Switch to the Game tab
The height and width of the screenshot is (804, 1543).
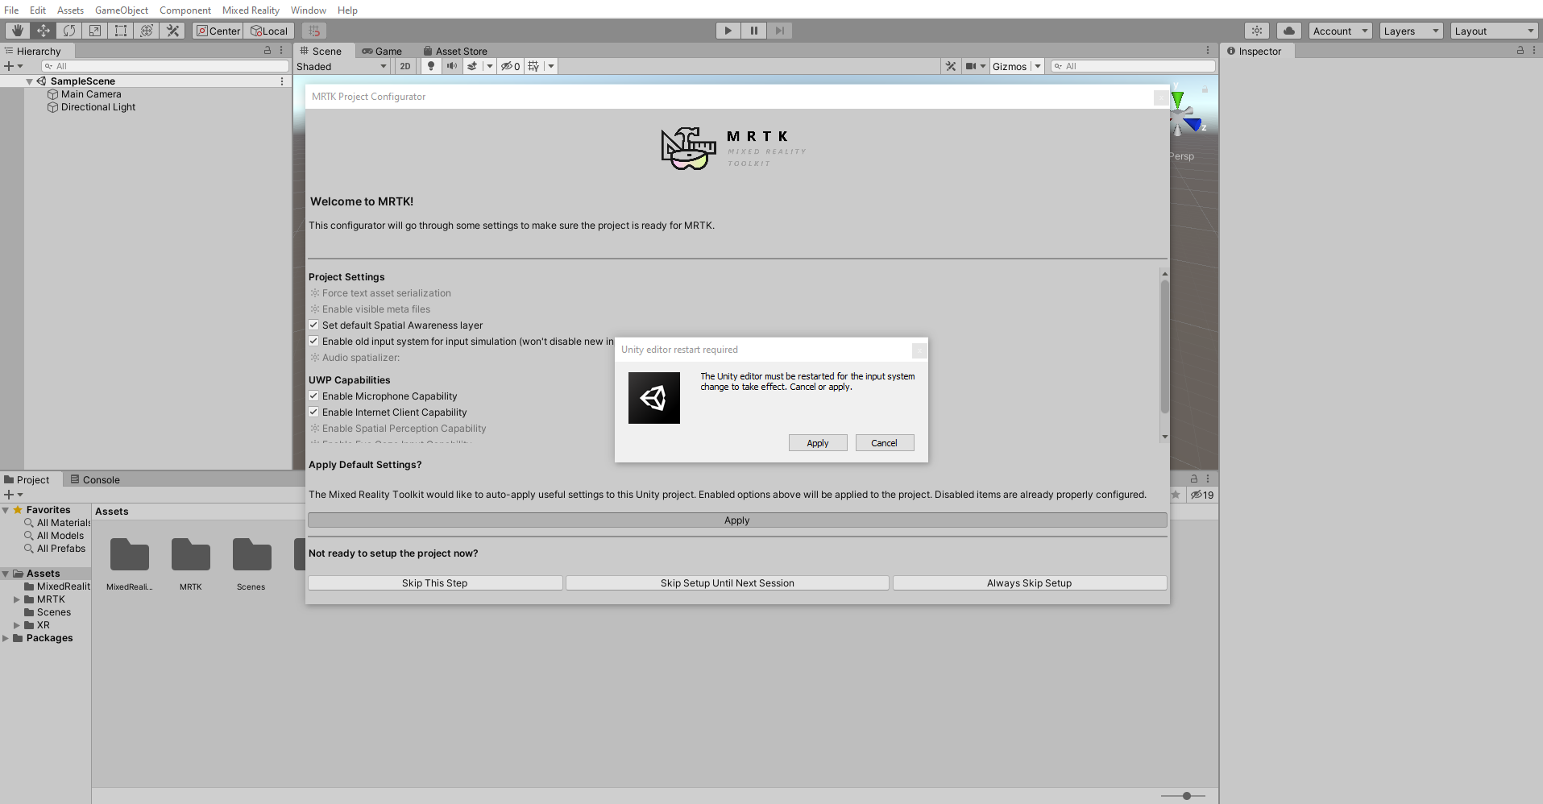pyautogui.click(x=382, y=51)
